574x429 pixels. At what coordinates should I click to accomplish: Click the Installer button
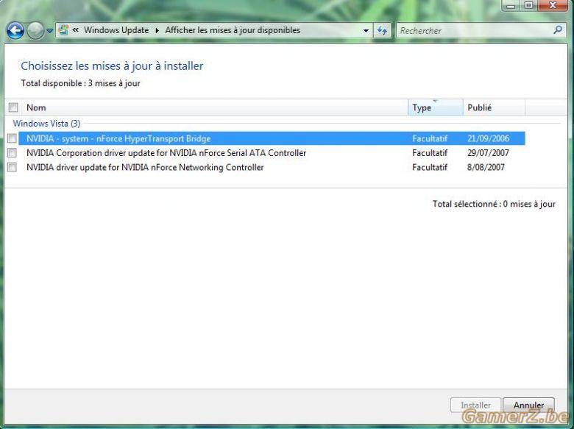coord(475,405)
